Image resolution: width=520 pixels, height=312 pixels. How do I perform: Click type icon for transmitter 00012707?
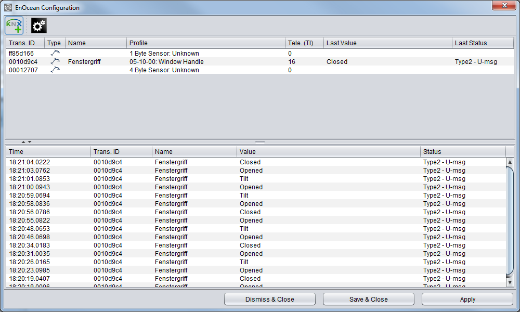coord(55,70)
